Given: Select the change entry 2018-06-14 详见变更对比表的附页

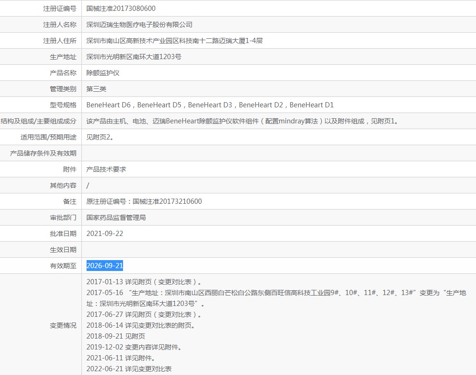Looking at the screenshot, I should point(141,325).
